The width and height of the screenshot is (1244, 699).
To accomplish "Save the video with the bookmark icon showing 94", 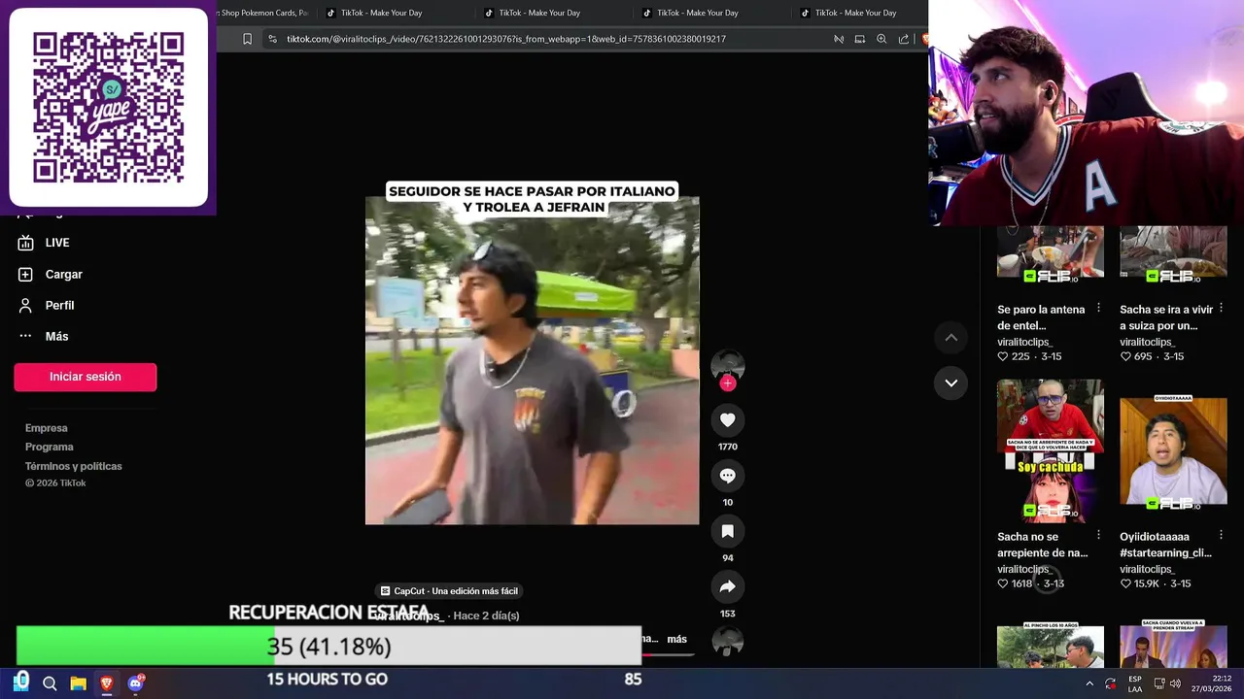I will (727, 531).
